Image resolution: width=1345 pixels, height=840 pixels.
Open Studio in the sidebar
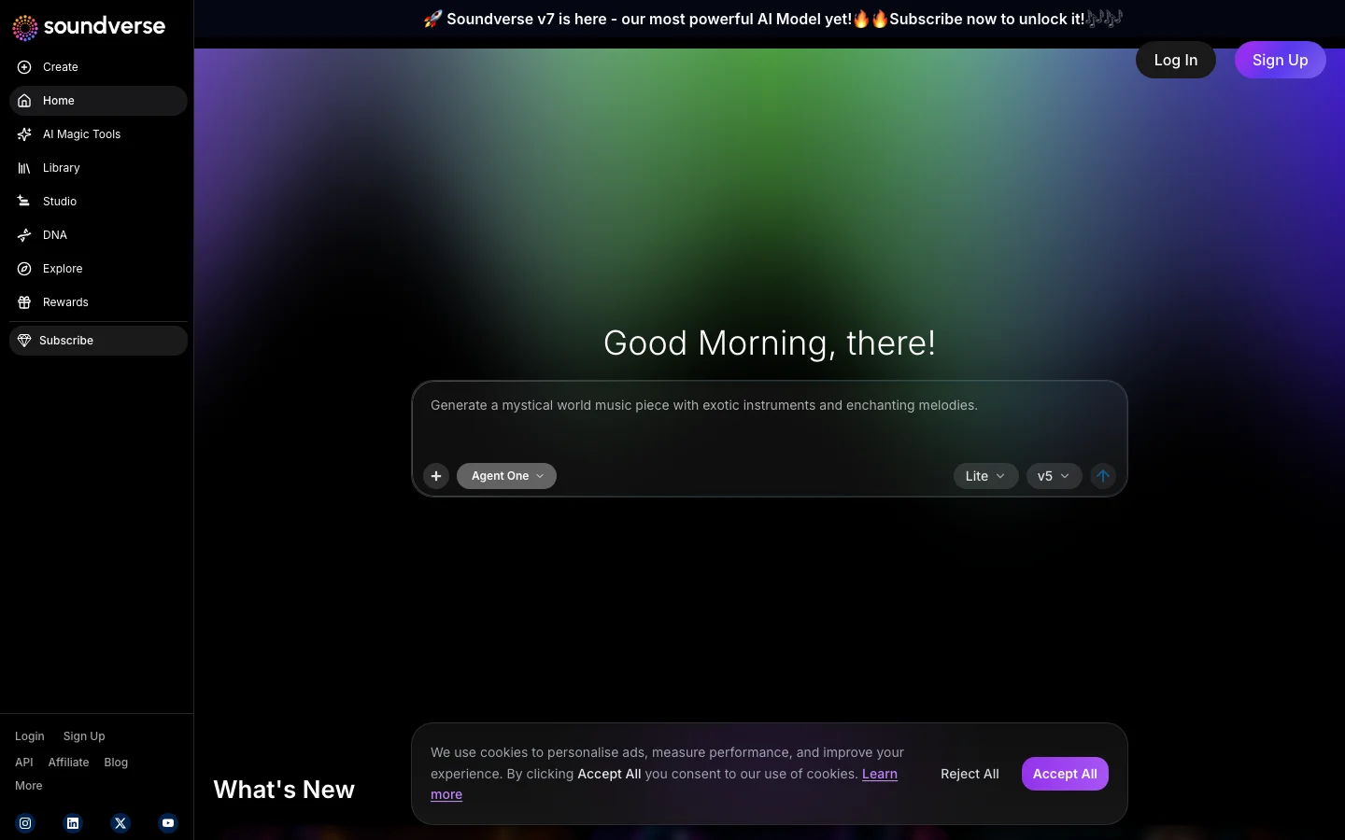pos(98,202)
